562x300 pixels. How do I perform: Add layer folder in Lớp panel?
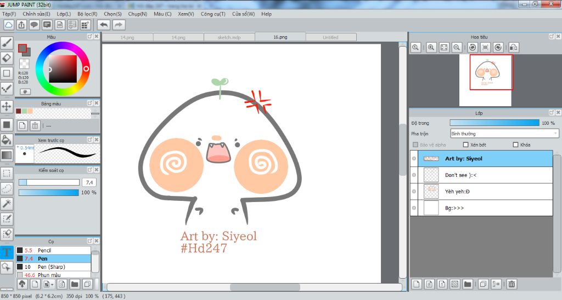point(468,284)
